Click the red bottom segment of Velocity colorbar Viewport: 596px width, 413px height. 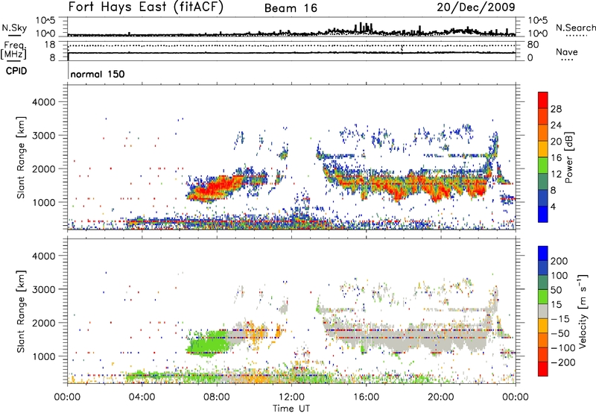coord(543,369)
